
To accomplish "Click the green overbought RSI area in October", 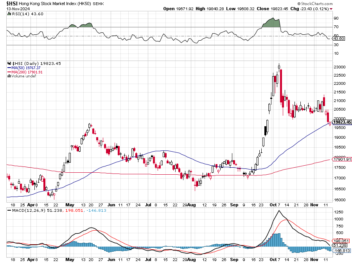I will 272,23.
